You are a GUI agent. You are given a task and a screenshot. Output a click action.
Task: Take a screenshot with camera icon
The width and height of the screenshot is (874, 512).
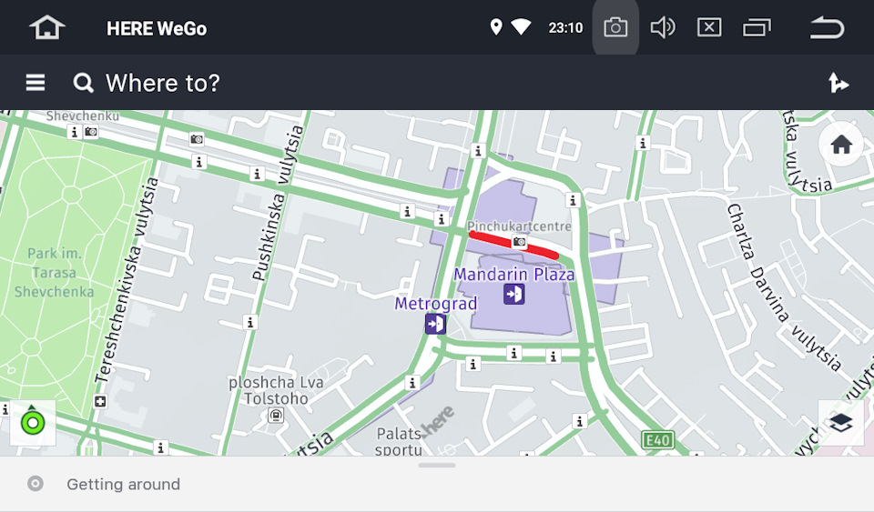[615, 27]
